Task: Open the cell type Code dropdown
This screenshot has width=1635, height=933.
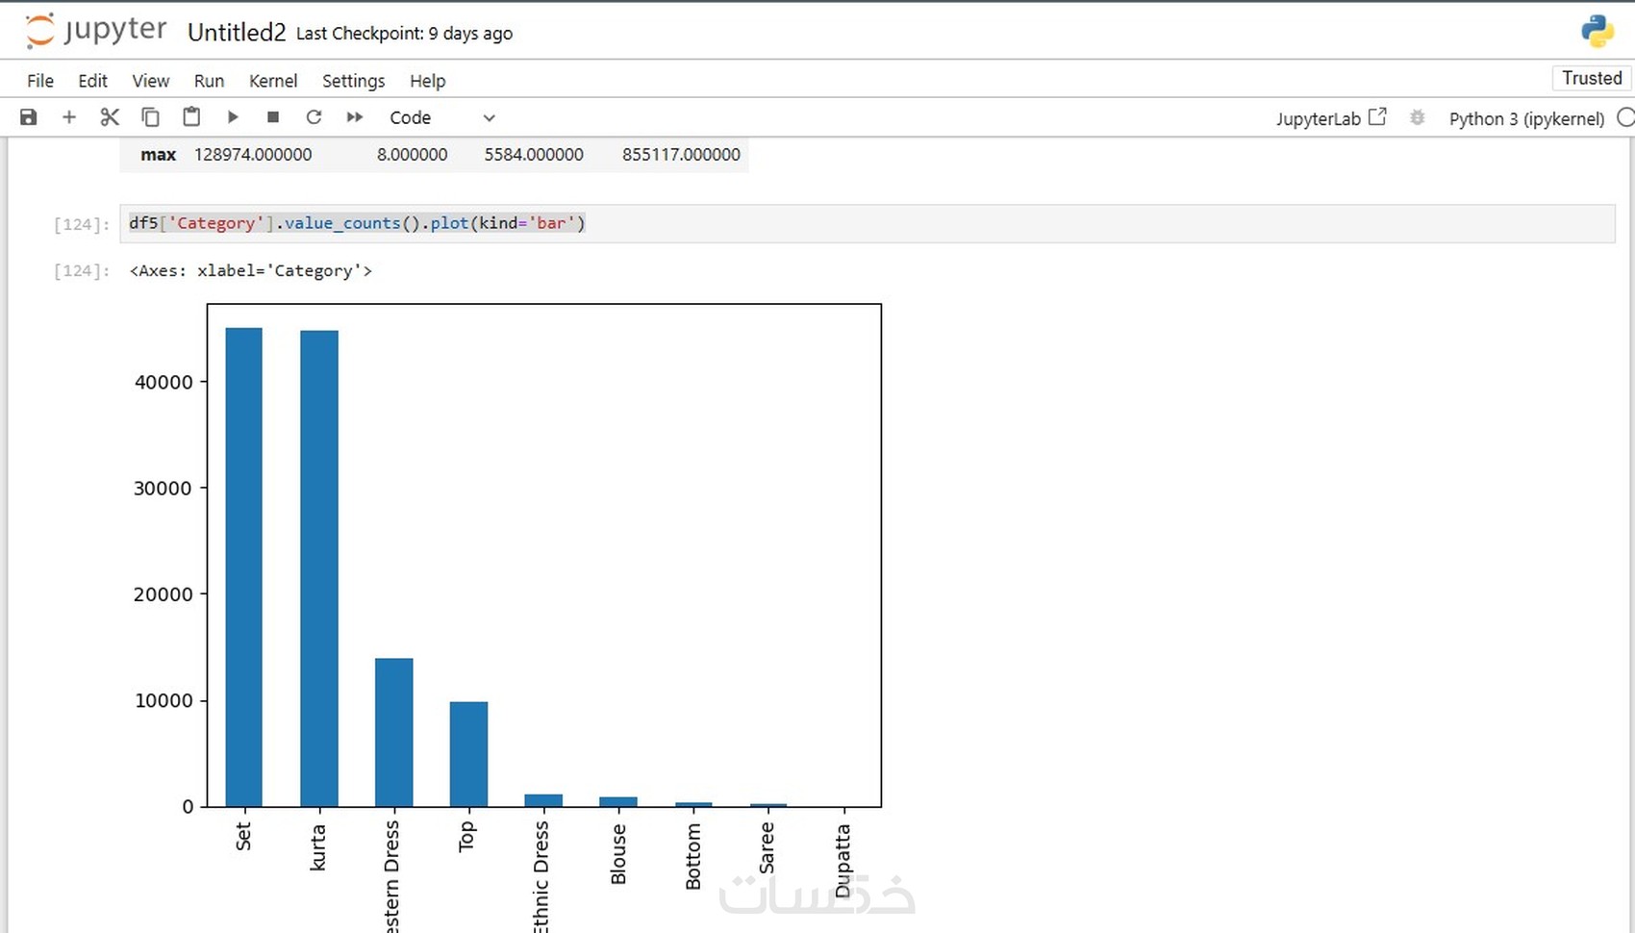Action: (x=441, y=117)
